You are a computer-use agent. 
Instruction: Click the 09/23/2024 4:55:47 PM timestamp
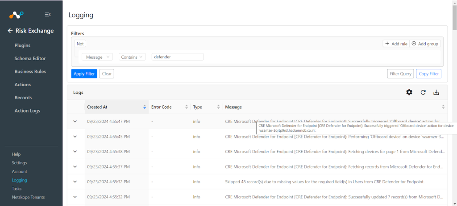point(108,121)
